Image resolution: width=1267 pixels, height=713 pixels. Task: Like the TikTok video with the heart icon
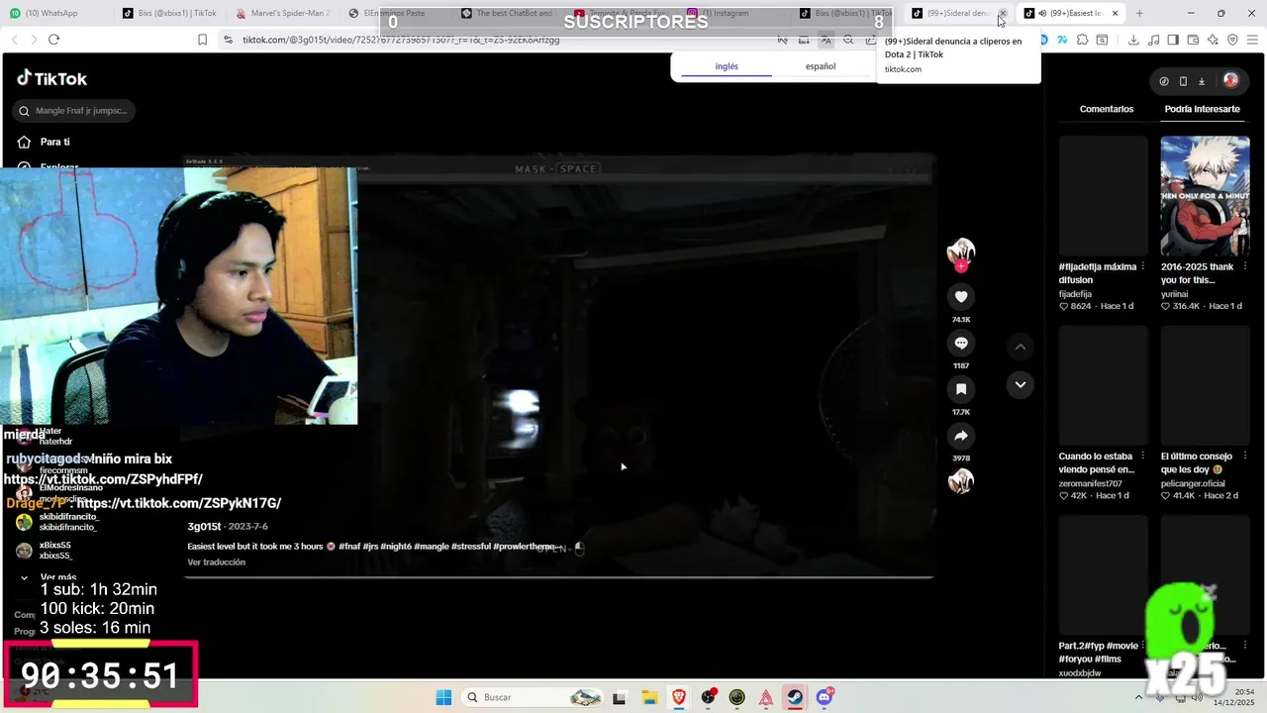[x=960, y=296]
